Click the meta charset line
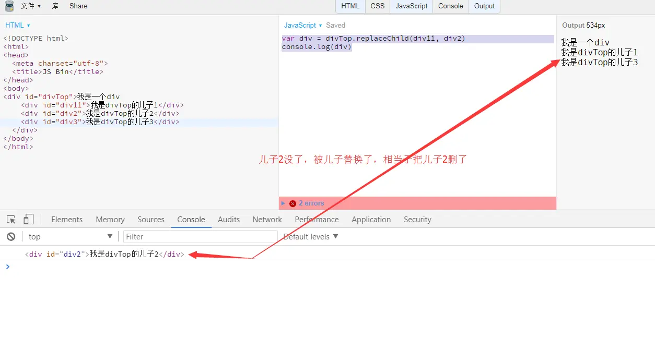Screen dimensions: 655x350 [x=60, y=64]
